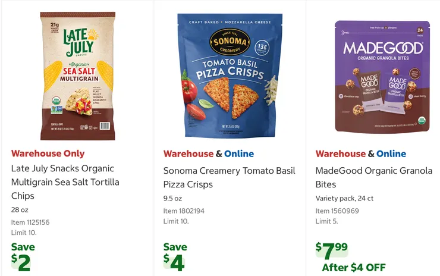The height and width of the screenshot is (276, 440).
Task: Click the Late July Snacks product title
Action: pyautogui.click(x=65, y=182)
